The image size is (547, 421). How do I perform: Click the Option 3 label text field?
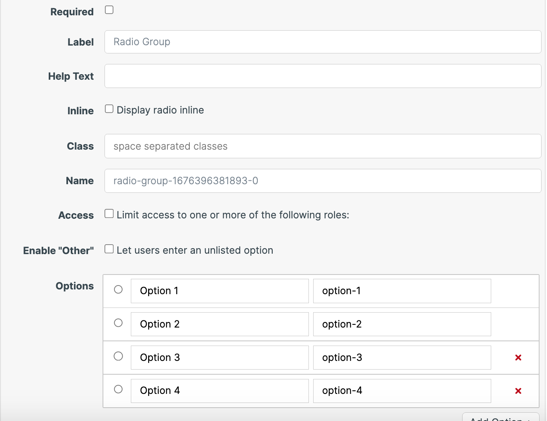(219, 358)
